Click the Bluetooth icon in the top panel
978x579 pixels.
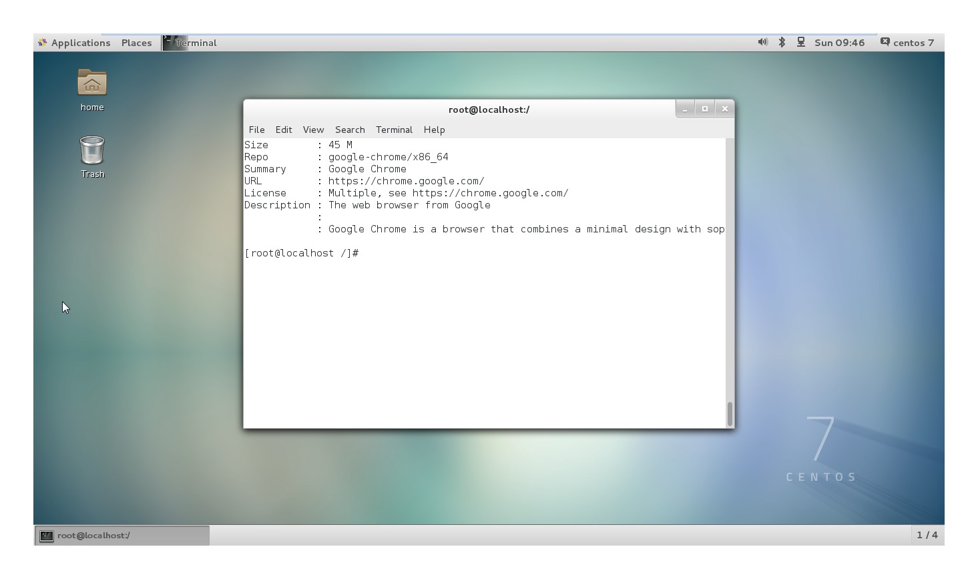pyautogui.click(x=781, y=42)
